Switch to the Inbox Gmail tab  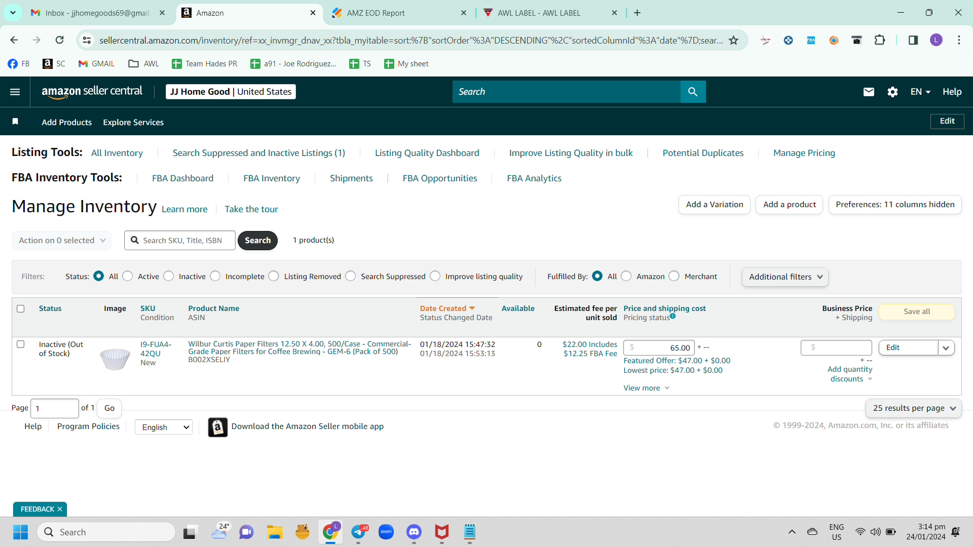[x=98, y=13]
